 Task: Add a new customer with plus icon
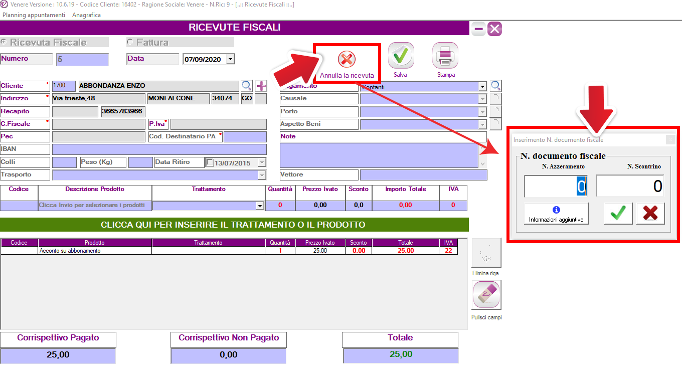(261, 86)
